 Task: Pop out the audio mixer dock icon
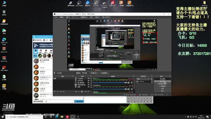[x=134, y=76]
